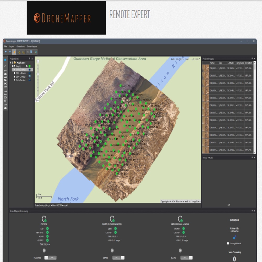
Task: Toggle the DEM-Hillshade layer checkbox
Action: 14,73
